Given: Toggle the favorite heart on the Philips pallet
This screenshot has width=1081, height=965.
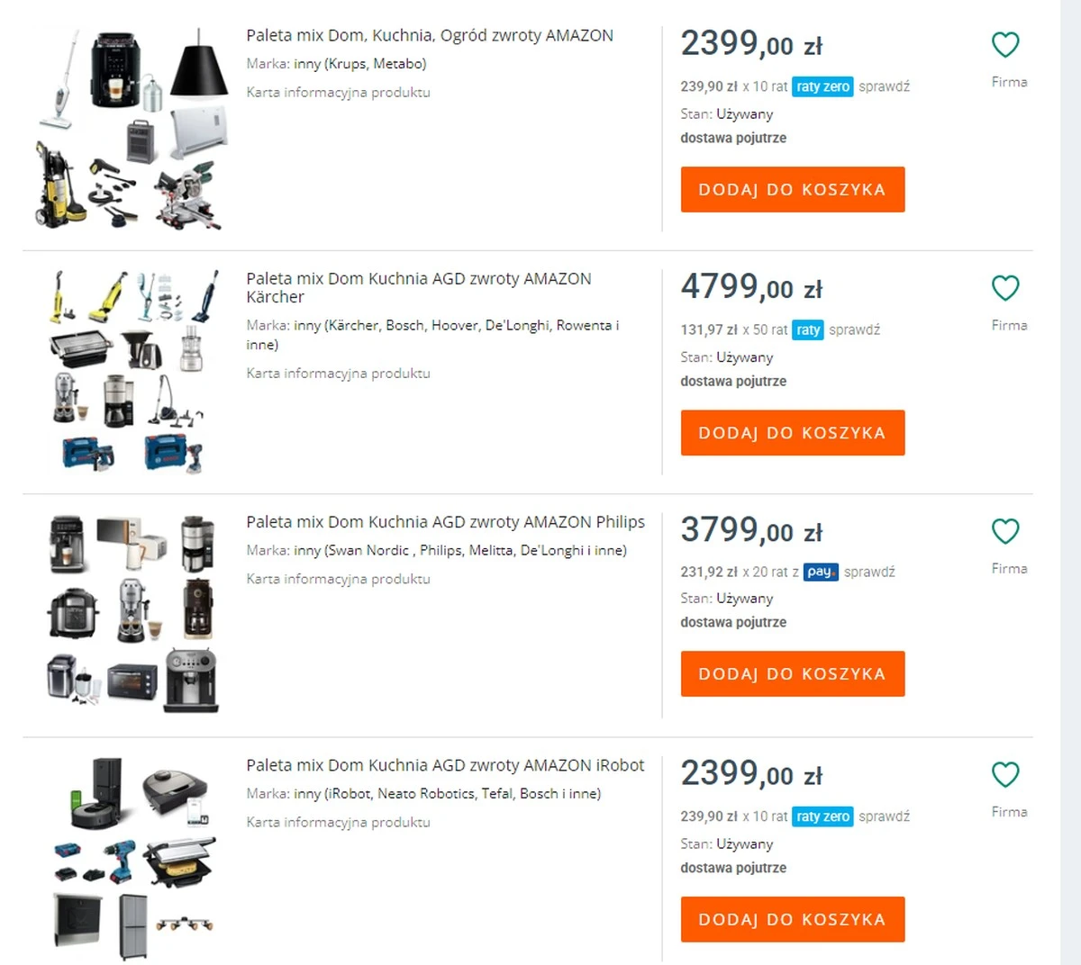Looking at the screenshot, I should coord(1005,531).
